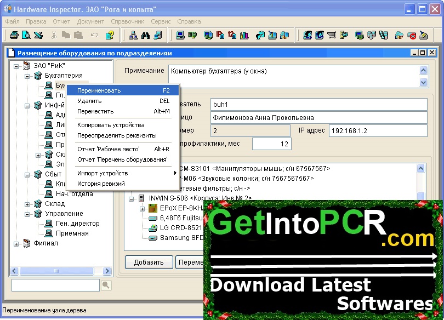Choose Переименовать in the context menu
This screenshot has width=444, height=320.
click(x=123, y=90)
